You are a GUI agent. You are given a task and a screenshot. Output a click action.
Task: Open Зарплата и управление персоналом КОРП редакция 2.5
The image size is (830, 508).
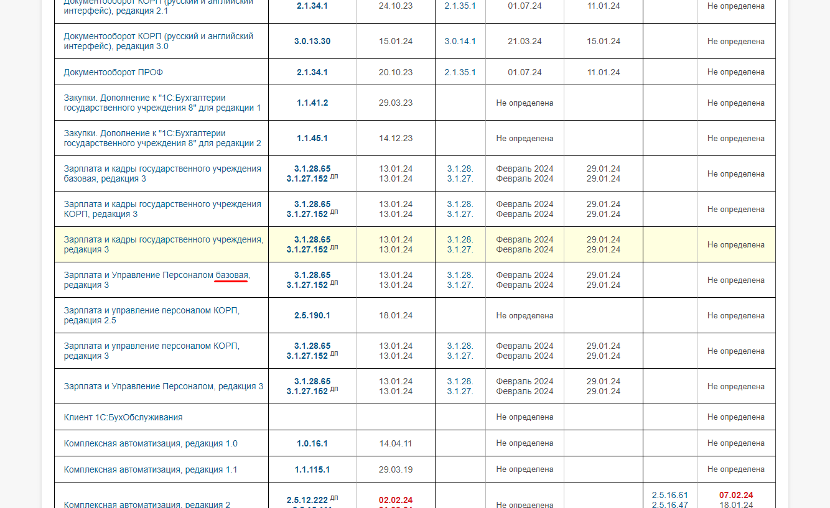click(x=151, y=315)
